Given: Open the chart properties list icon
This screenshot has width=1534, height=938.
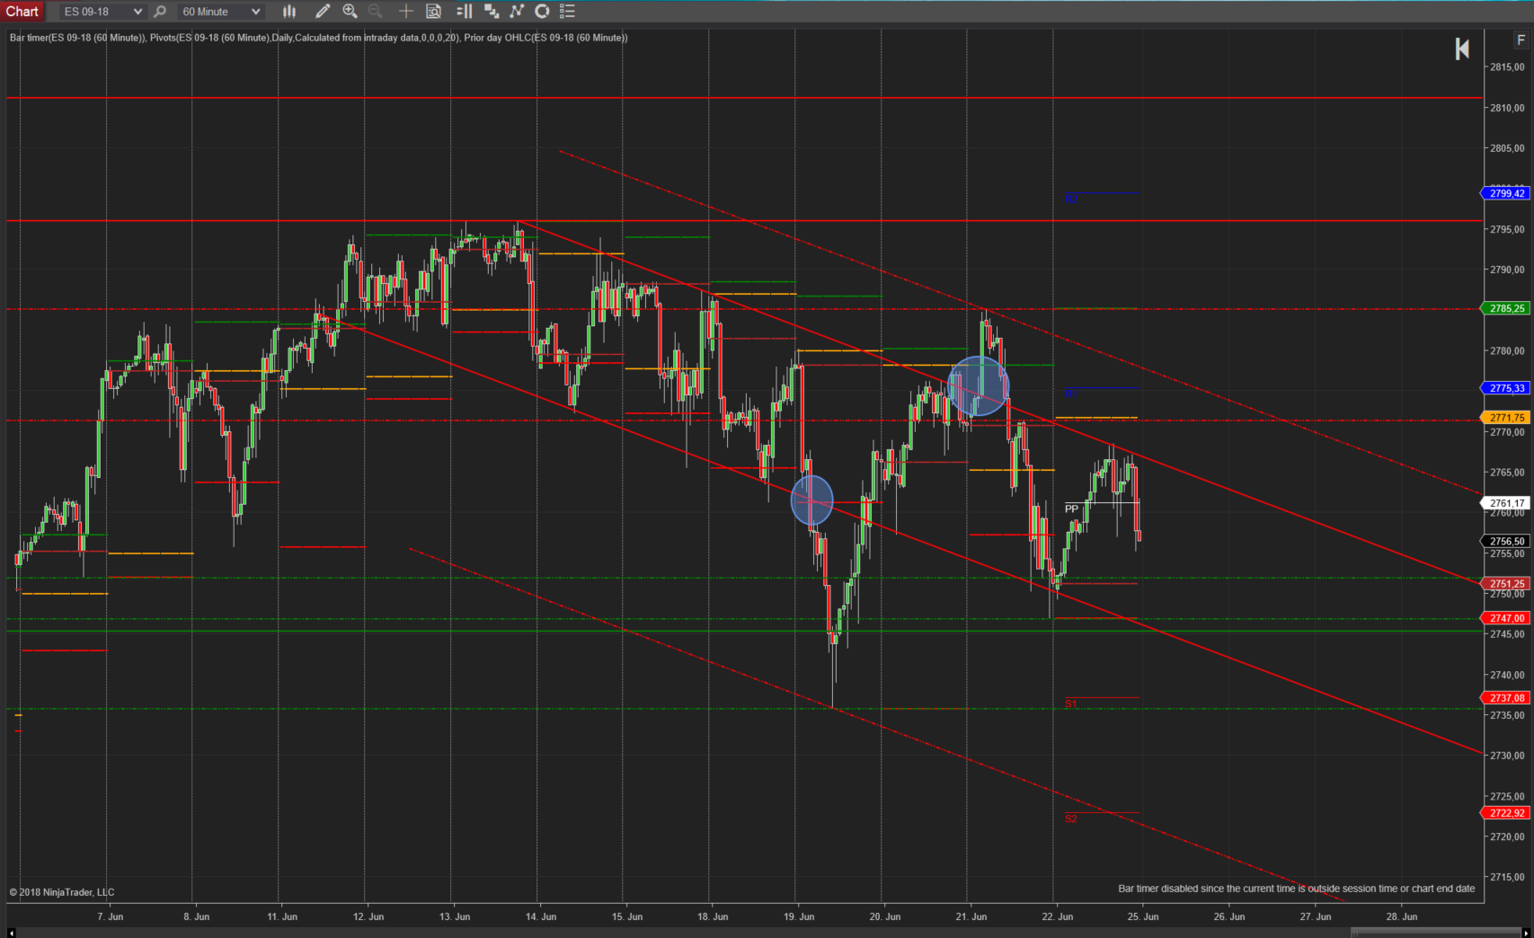Looking at the screenshot, I should click(567, 12).
